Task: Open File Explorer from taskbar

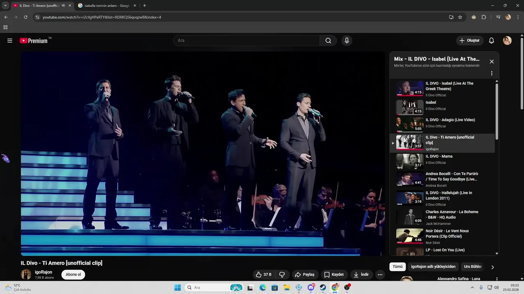Action: [x=287, y=287]
